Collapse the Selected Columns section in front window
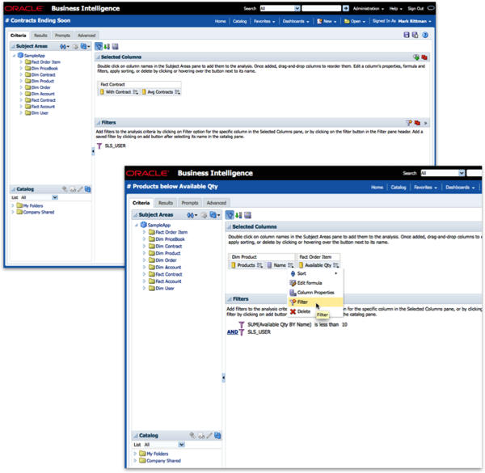Image resolution: width=485 pixels, height=473 pixels. 229,226
